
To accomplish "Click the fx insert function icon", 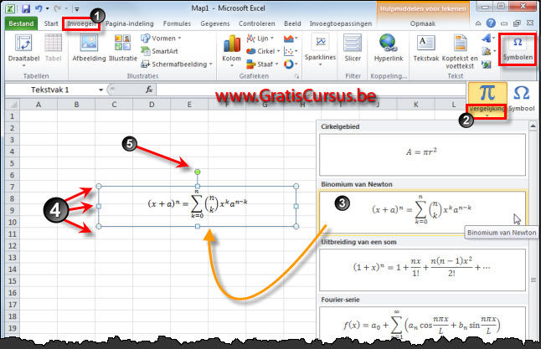I will point(149,90).
